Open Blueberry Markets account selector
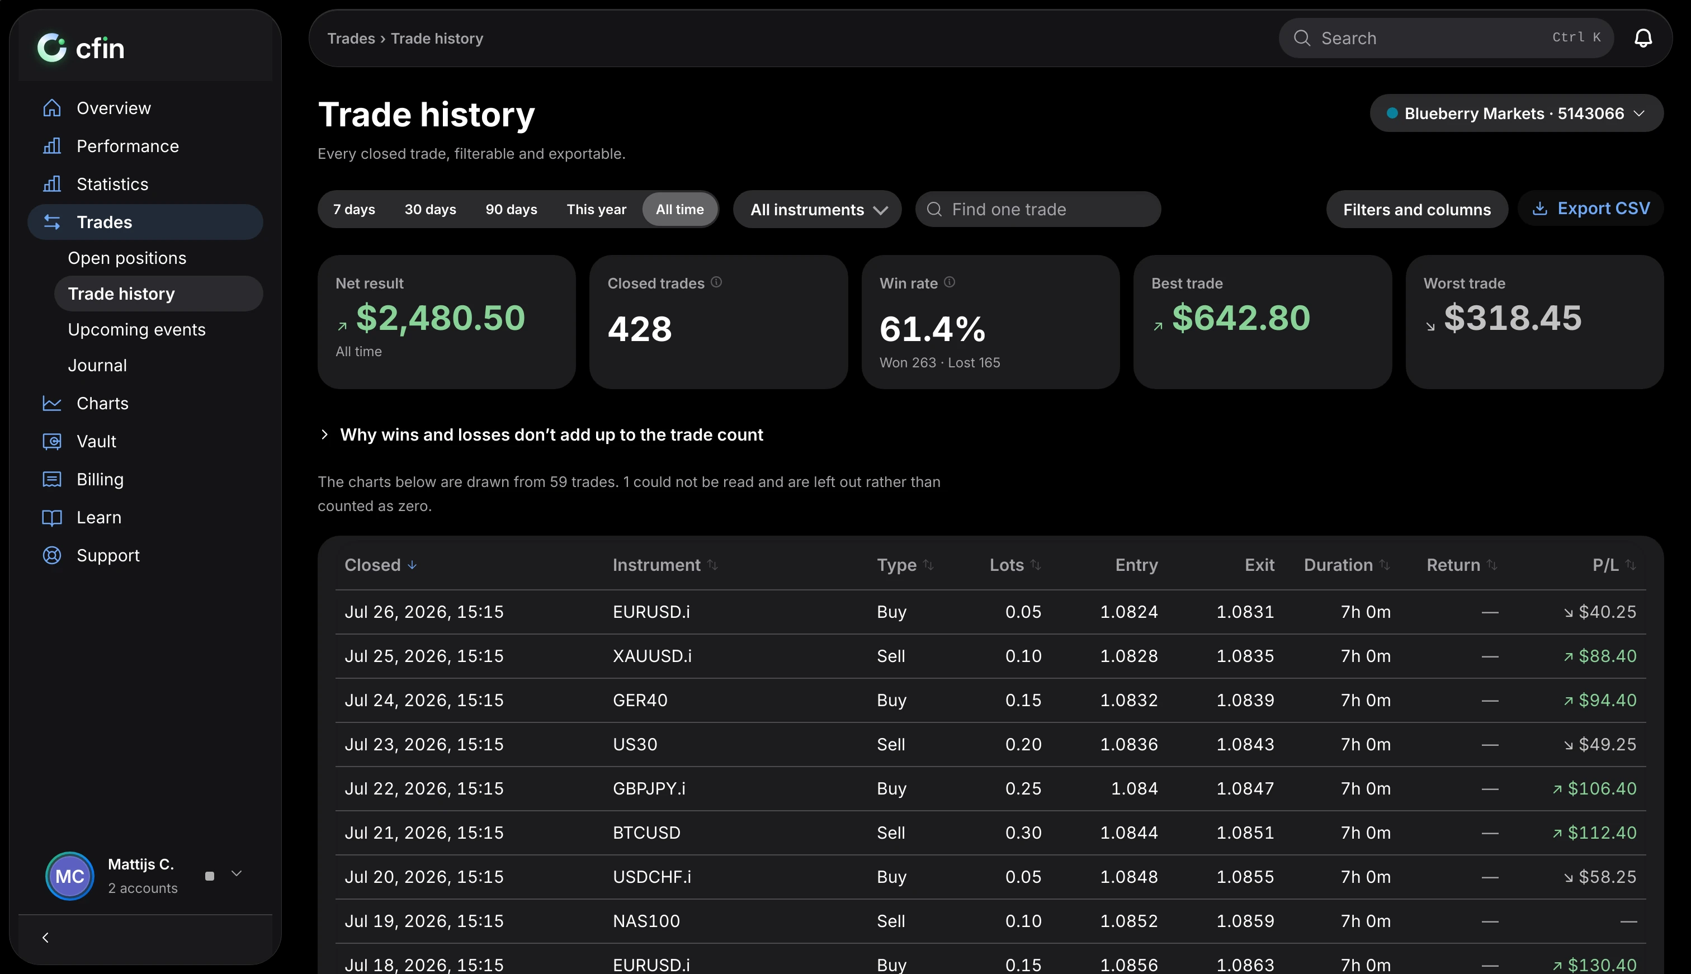Screen dimensions: 1691x974 (x=1516, y=113)
